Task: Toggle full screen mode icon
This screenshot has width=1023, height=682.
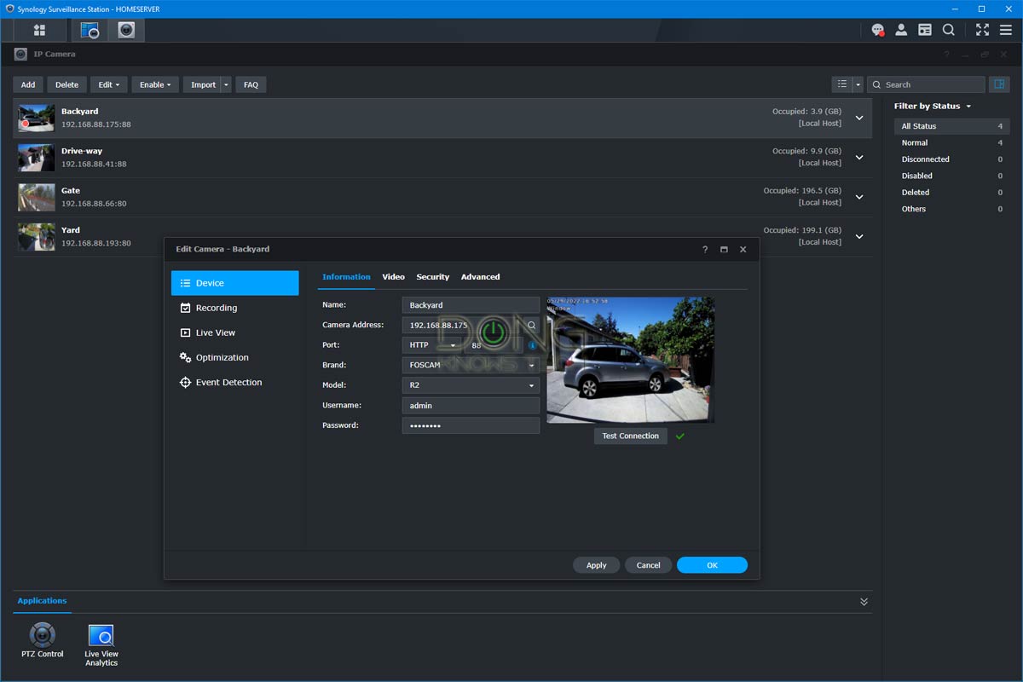Action: [x=982, y=30]
